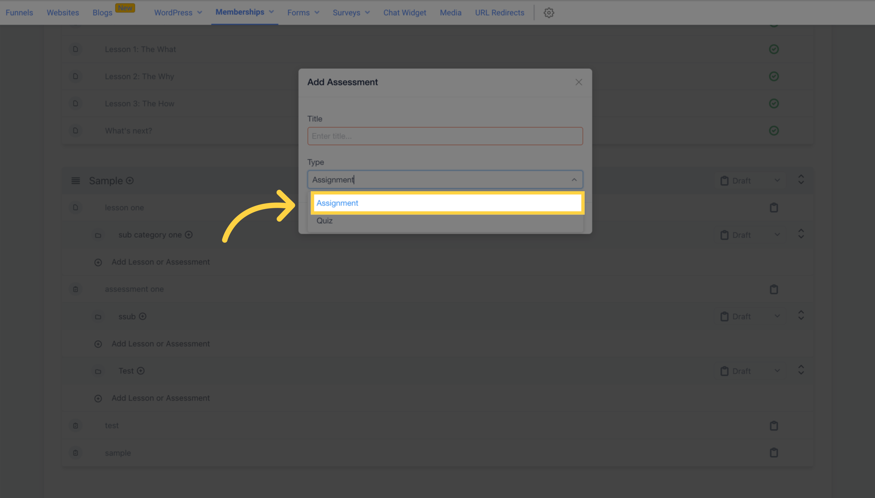The height and width of the screenshot is (498, 875).
Task: Click the Memberships navigation tab
Action: click(x=240, y=12)
